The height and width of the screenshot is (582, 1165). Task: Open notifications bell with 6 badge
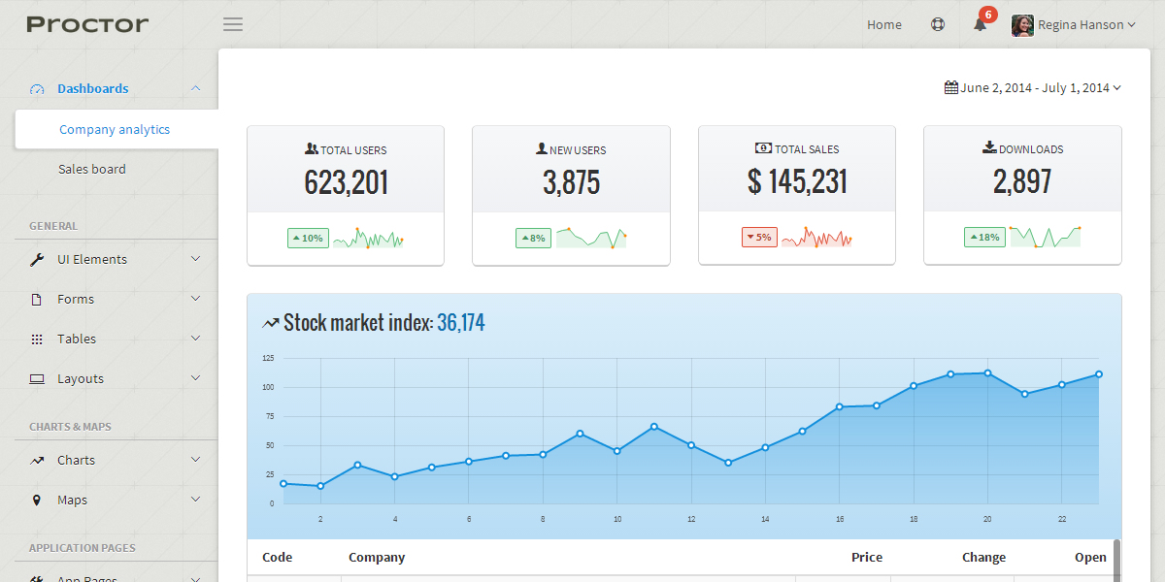tap(981, 25)
